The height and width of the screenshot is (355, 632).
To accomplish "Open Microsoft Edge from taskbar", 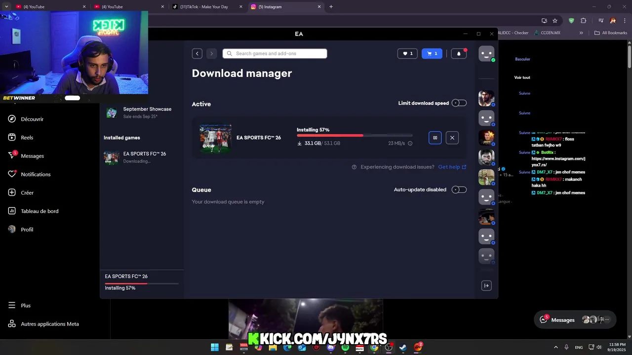I will [x=287, y=348].
